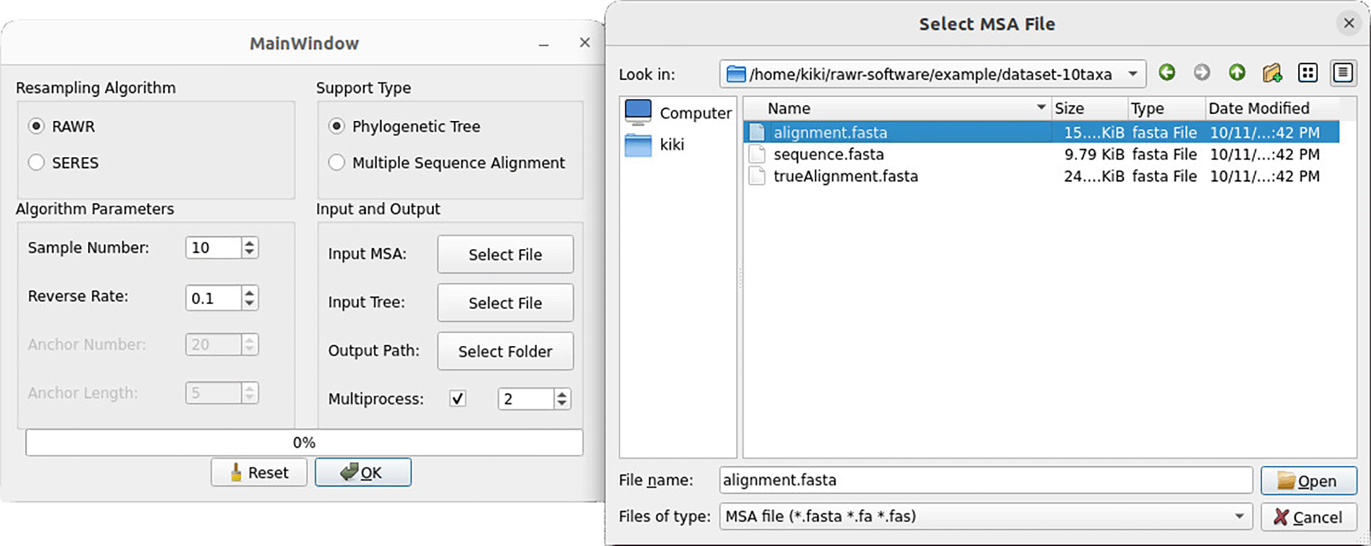Sort files by Type column header
The height and width of the screenshot is (546, 1371).
[1166, 108]
